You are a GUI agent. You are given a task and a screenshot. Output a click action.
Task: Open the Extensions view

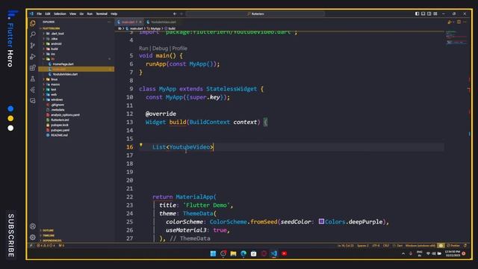coord(33,68)
